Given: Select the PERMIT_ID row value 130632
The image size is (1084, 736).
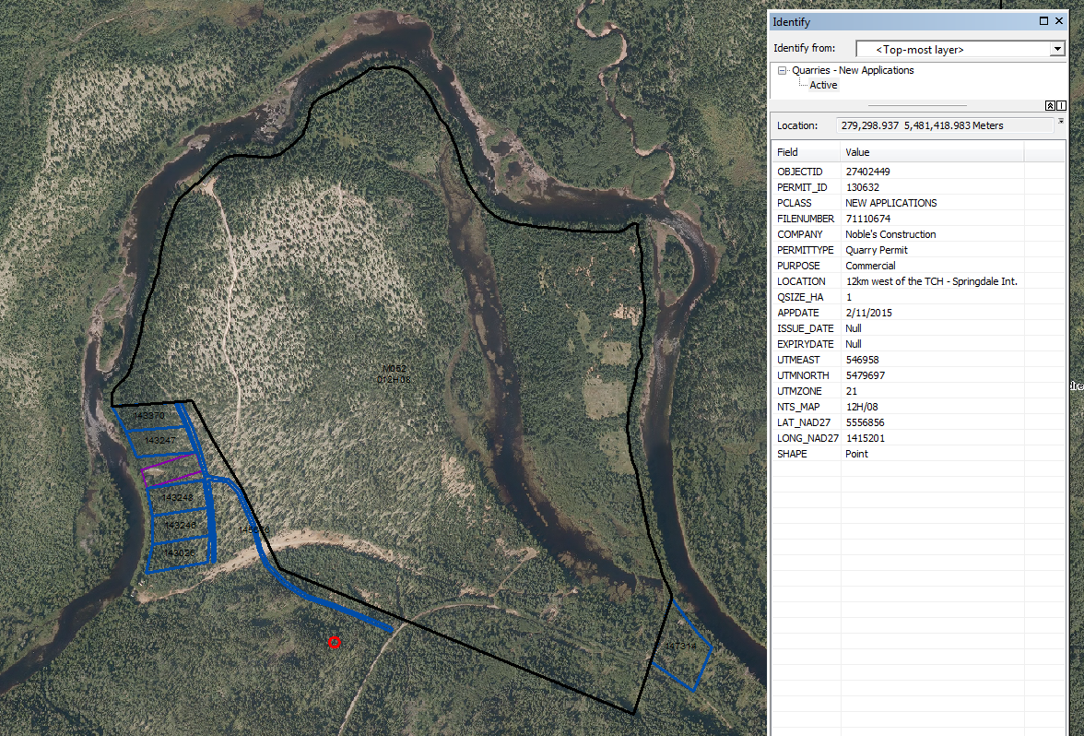Looking at the screenshot, I should 862,187.
